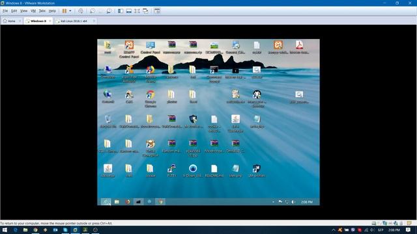This screenshot has width=417, height=234.
Task: Open the snapshot manager toolbar icon
Action: 109,11
